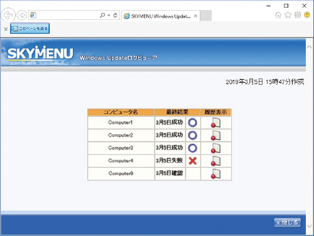The image size is (314, 236).
Task: Click the 3月5日確認 result text
Action: coord(170,173)
